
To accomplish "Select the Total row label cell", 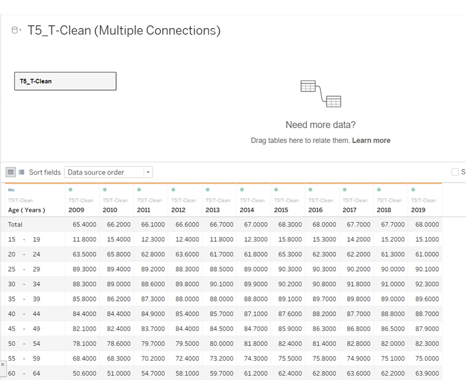I will tap(15, 225).
